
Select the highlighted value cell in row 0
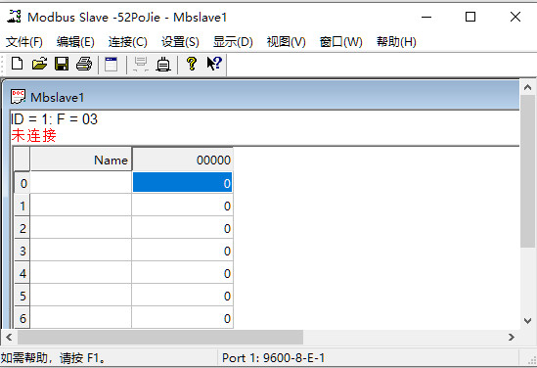pos(182,182)
